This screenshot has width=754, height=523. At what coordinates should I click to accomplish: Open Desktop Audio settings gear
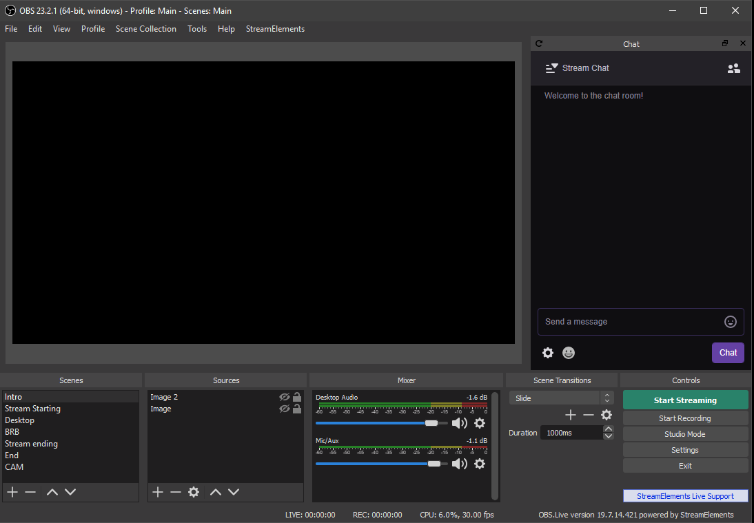480,423
